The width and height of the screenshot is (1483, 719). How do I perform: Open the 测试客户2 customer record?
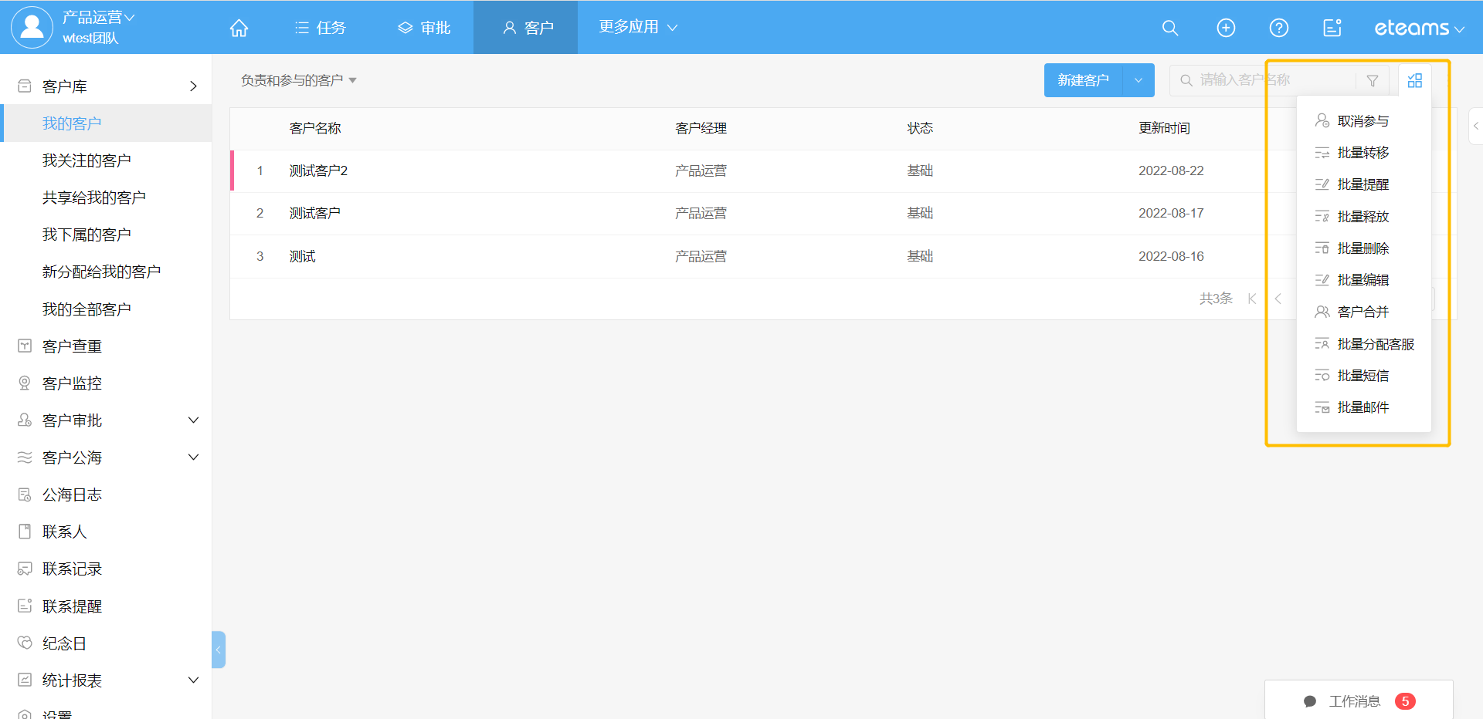(x=318, y=170)
